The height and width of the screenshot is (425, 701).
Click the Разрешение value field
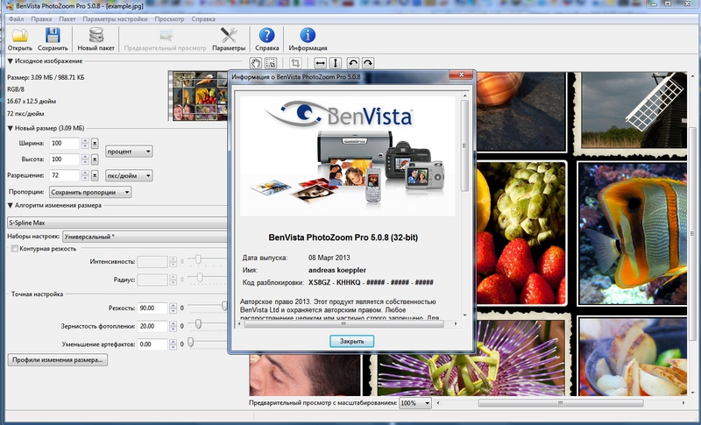[64, 175]
